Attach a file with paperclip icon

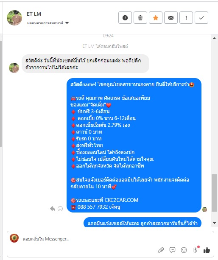(161, 250)
